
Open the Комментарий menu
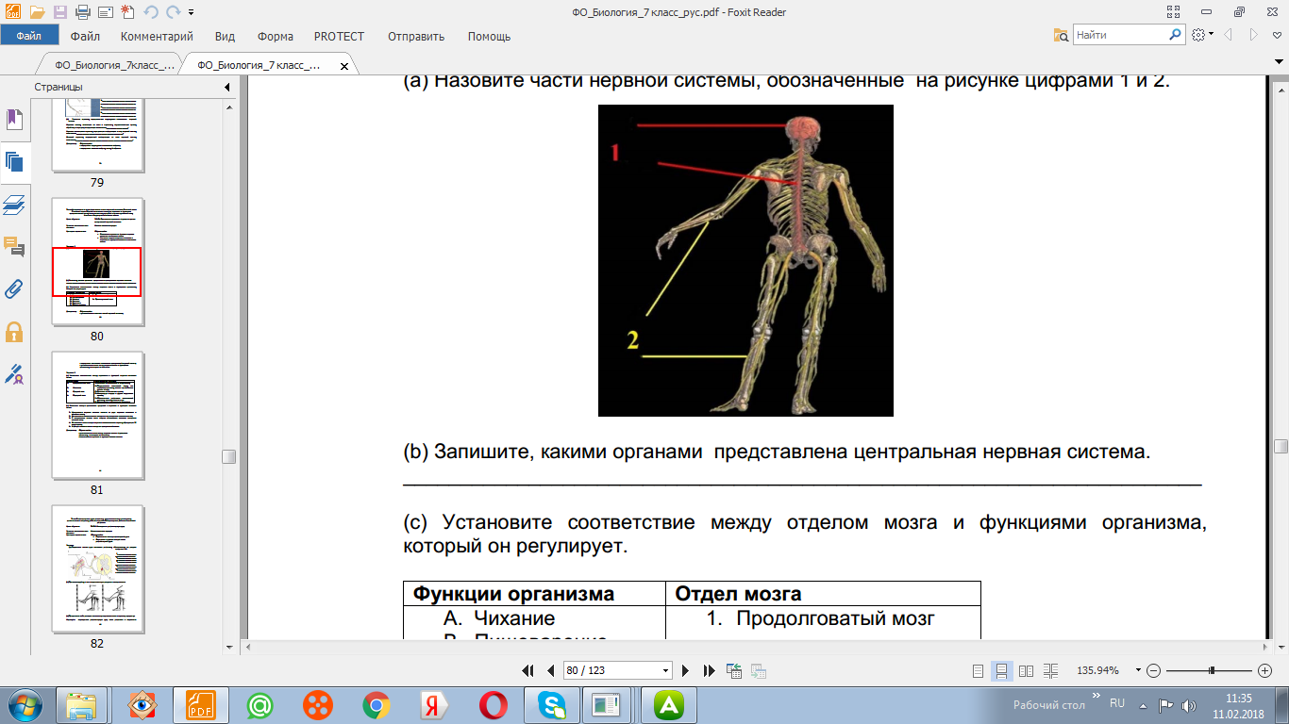(157, 36)
